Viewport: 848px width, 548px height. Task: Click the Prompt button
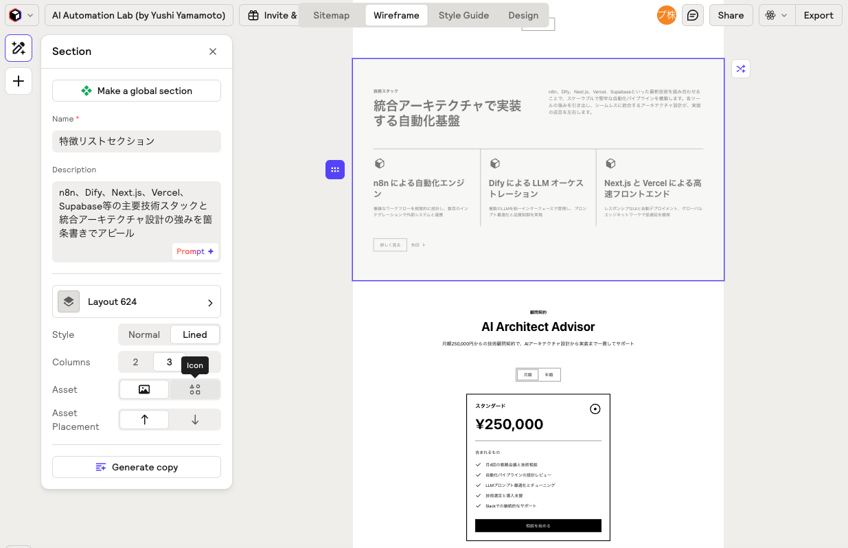pos(195,251)
